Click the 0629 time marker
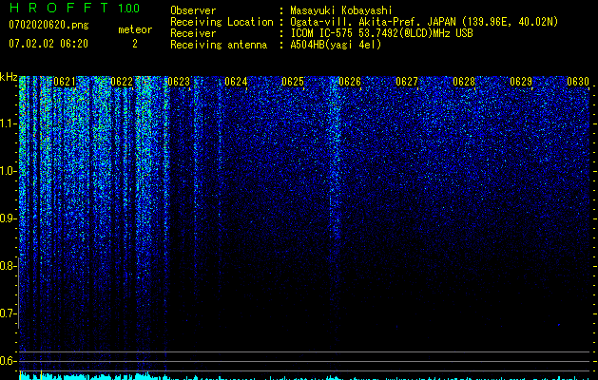The width and height of the screenshot is (598, 380). pyautogui.click(x=521, y=82)
